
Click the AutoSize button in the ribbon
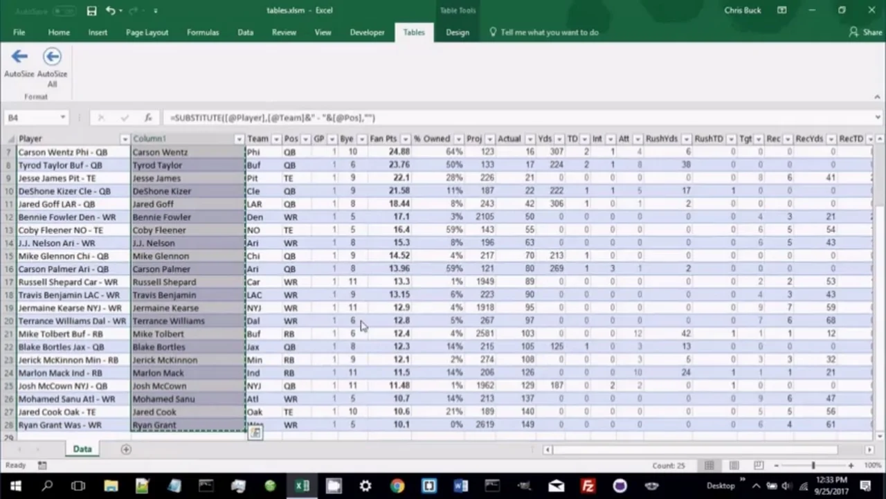click(19, 63)
